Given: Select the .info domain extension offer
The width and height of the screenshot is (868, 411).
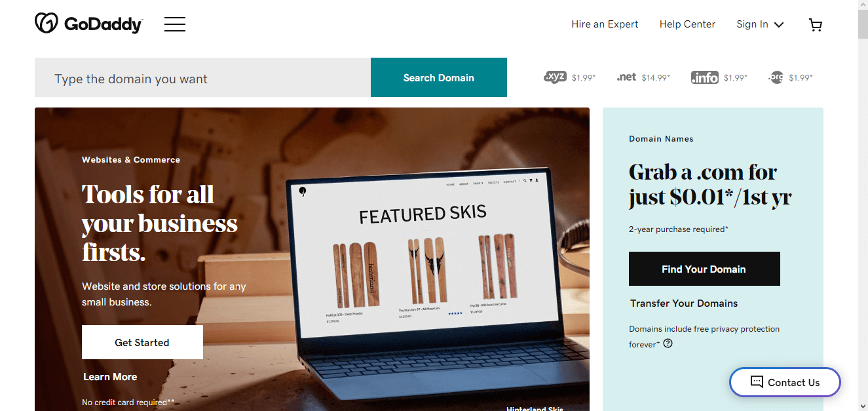Looking at the screenshot, I should pyautogui.click(x=719, y=77).
